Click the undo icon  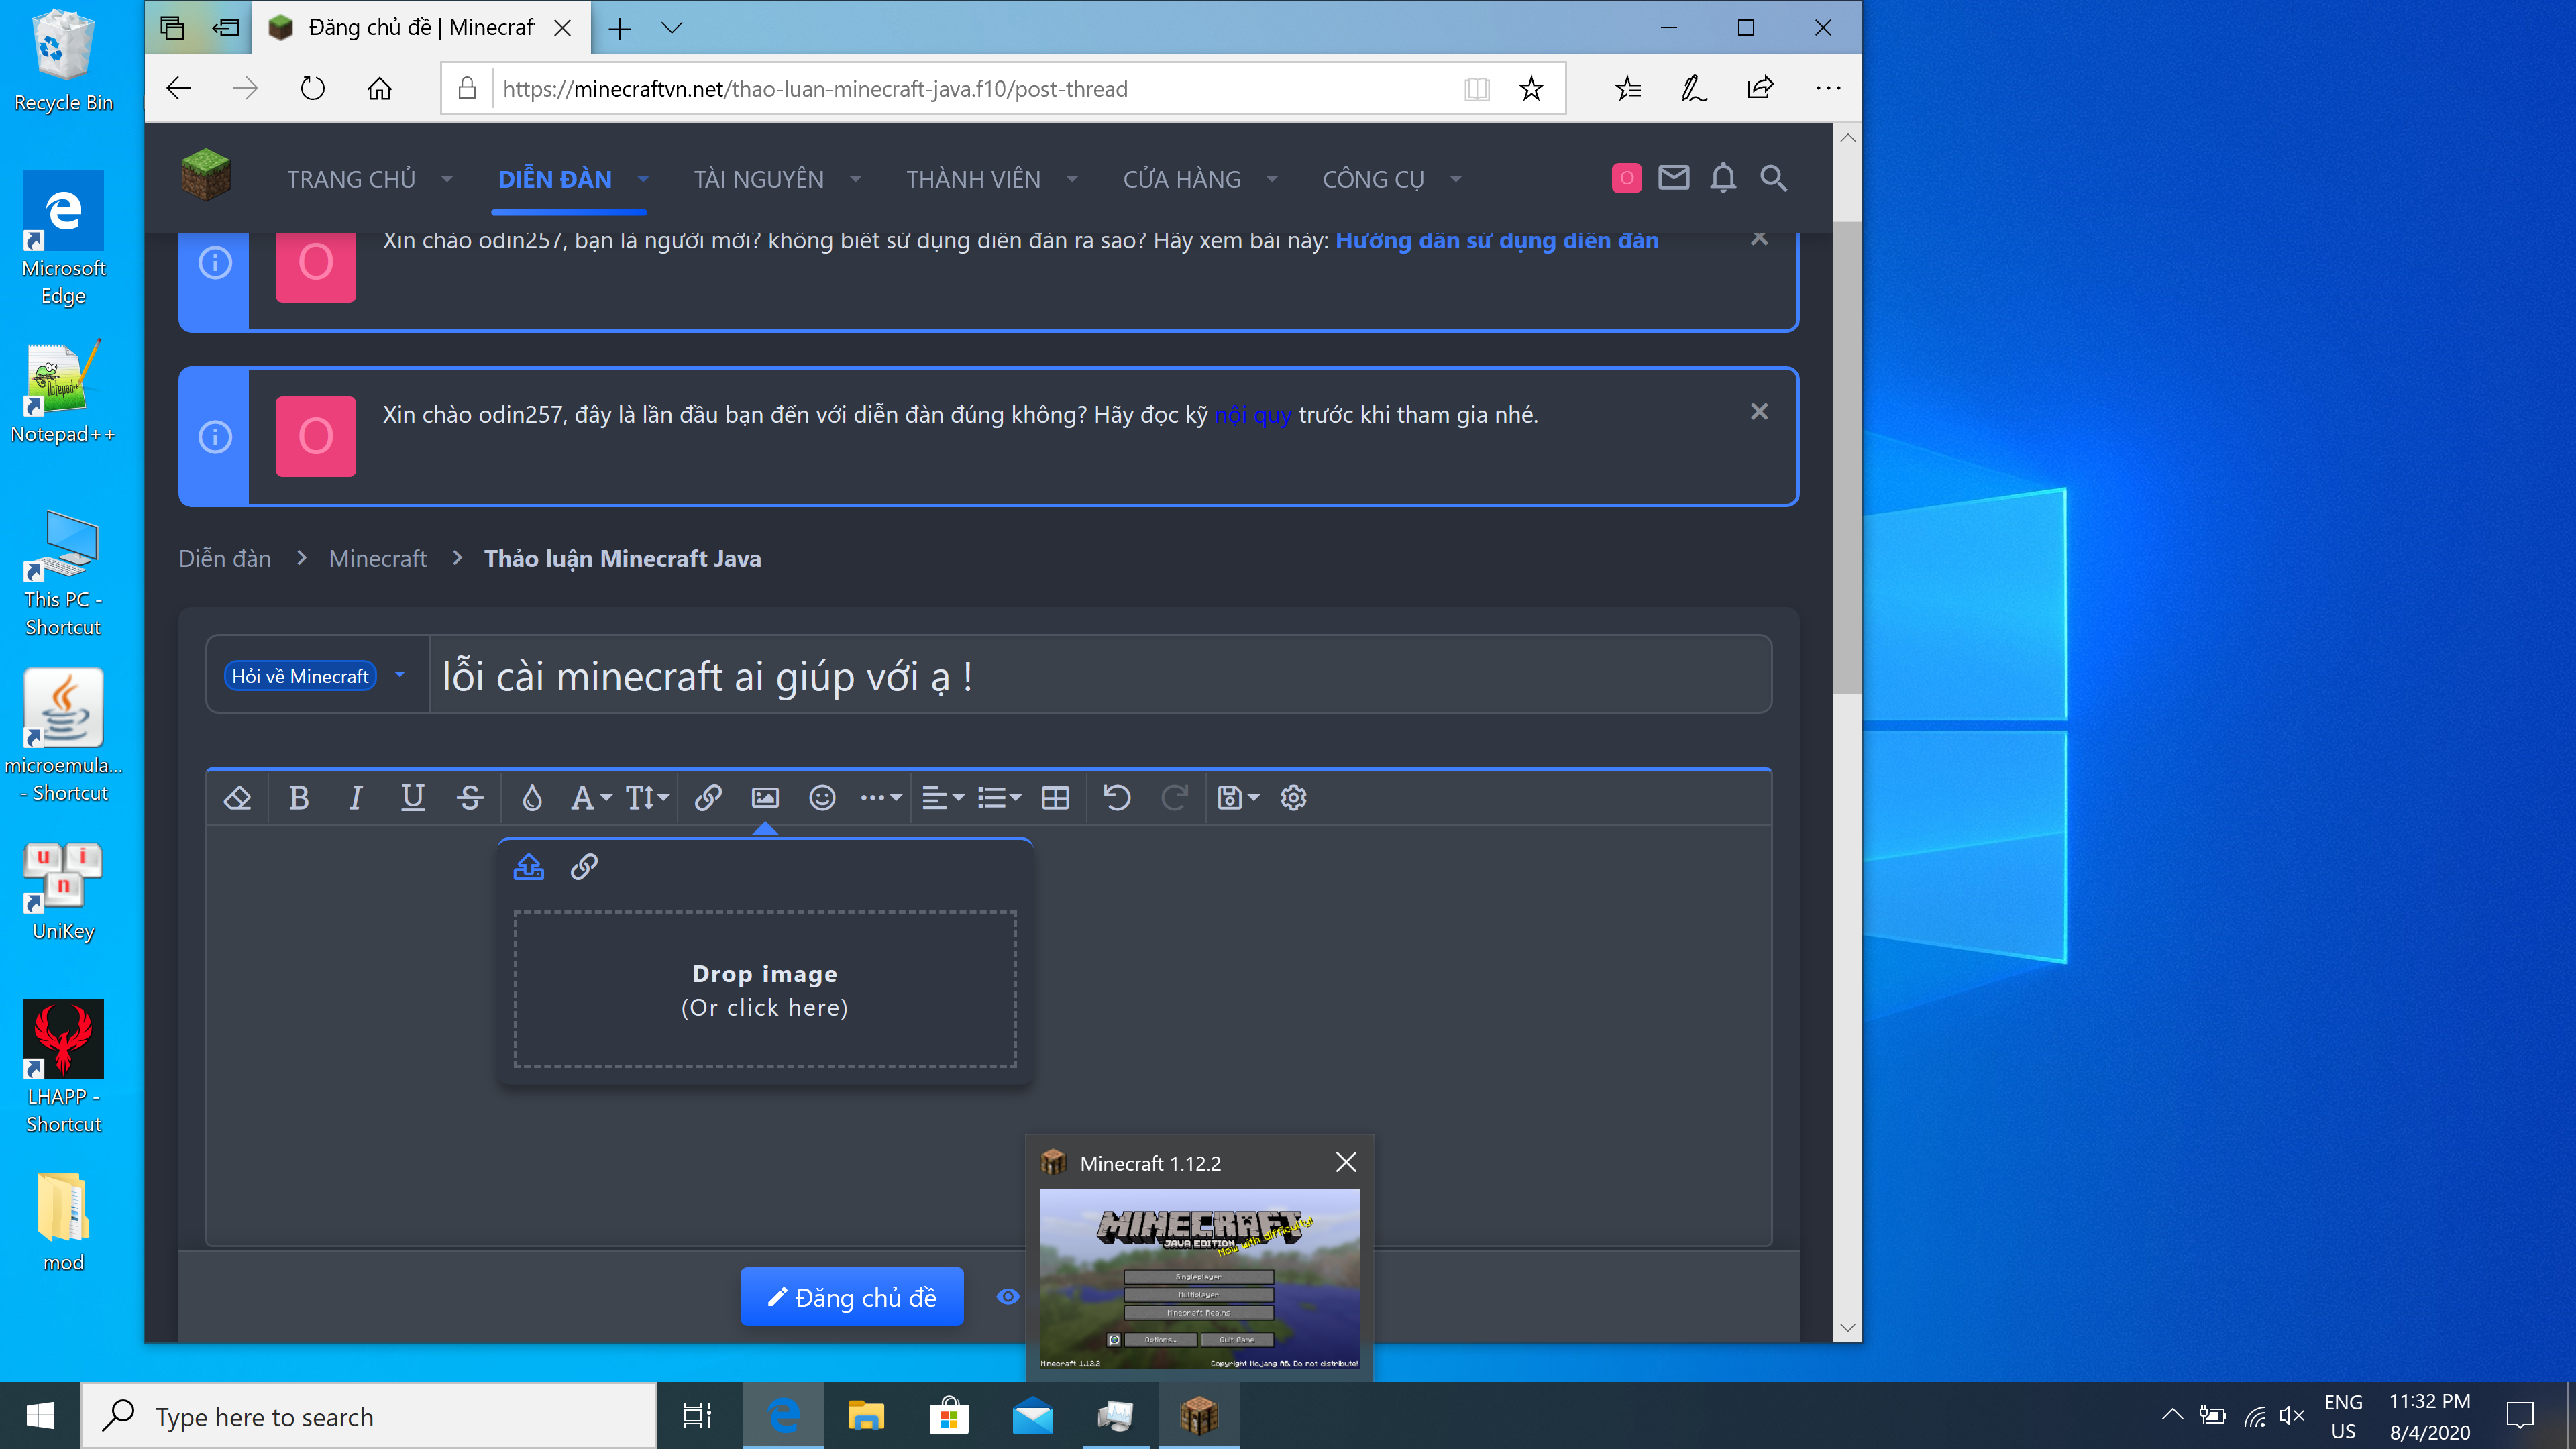point(1117,798)
